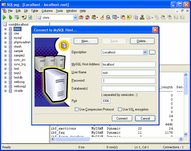Screen dimensions: 191x151
Task: Expand the phpmyadmin database tree node
Action: (x=5, y=42)
